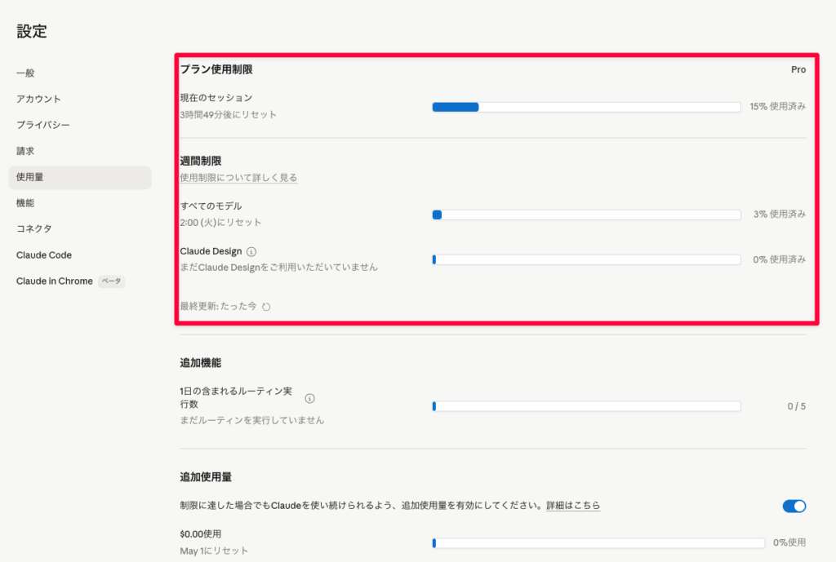Screen dimensions: 836x562
Task: Click the Claude Design label
Action: tap(211, 251)
